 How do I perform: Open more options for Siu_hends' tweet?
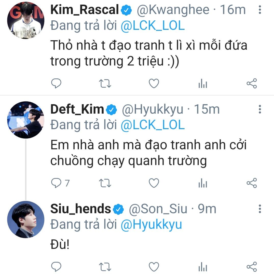point(260,209)
